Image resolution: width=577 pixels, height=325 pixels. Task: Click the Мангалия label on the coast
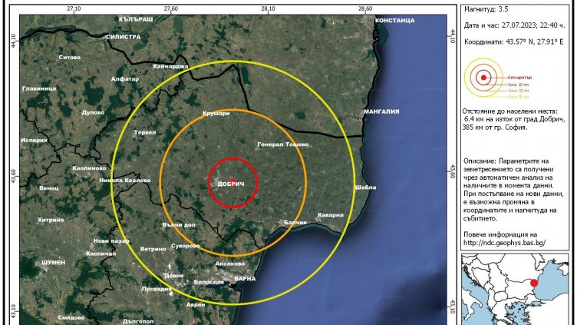pos(381,111)
